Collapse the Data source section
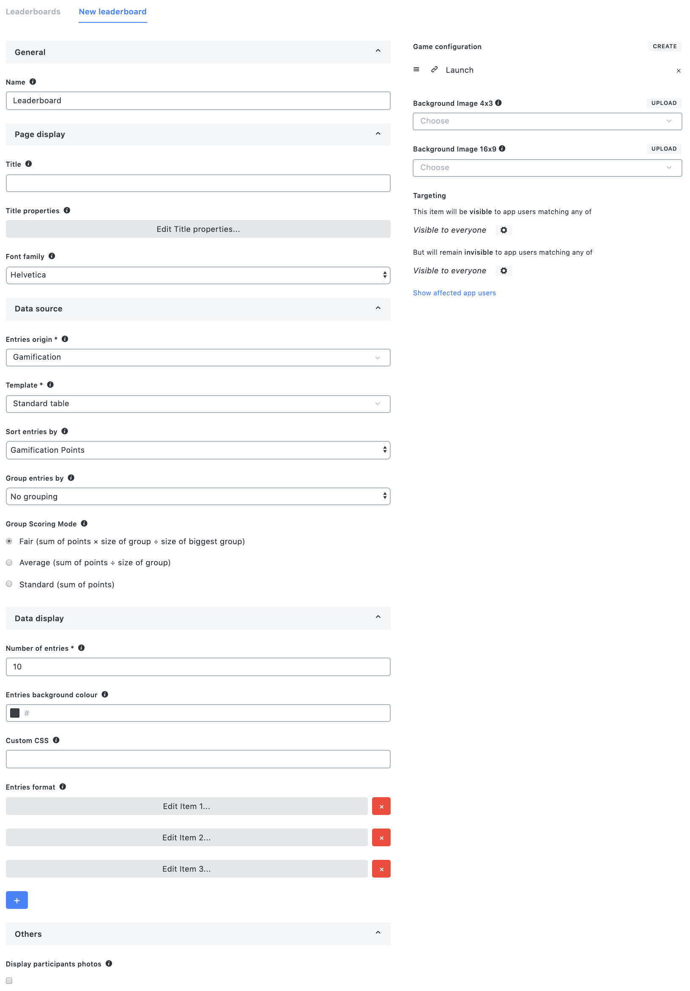Screen dimensions: 690x991 pyautogui.click(x=378, y=308)
